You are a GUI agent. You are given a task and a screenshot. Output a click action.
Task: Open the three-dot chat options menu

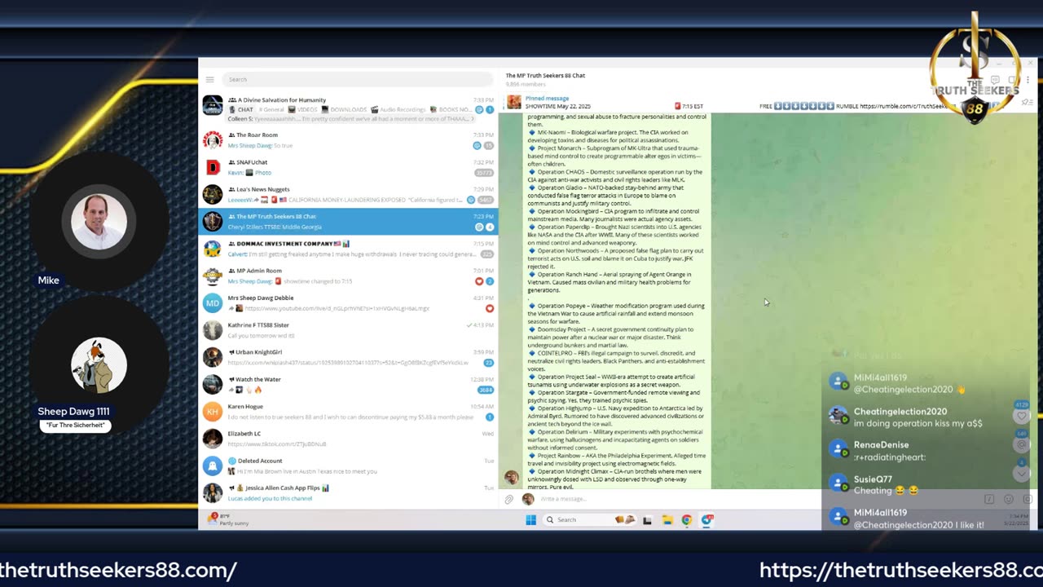1028,80
